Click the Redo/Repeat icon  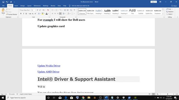[11, 2]
